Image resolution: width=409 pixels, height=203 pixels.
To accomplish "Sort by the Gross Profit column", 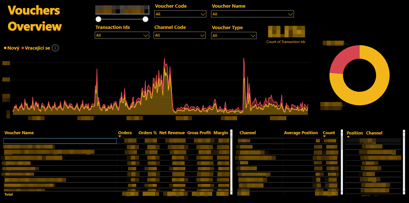I will (x=199, y=133).
